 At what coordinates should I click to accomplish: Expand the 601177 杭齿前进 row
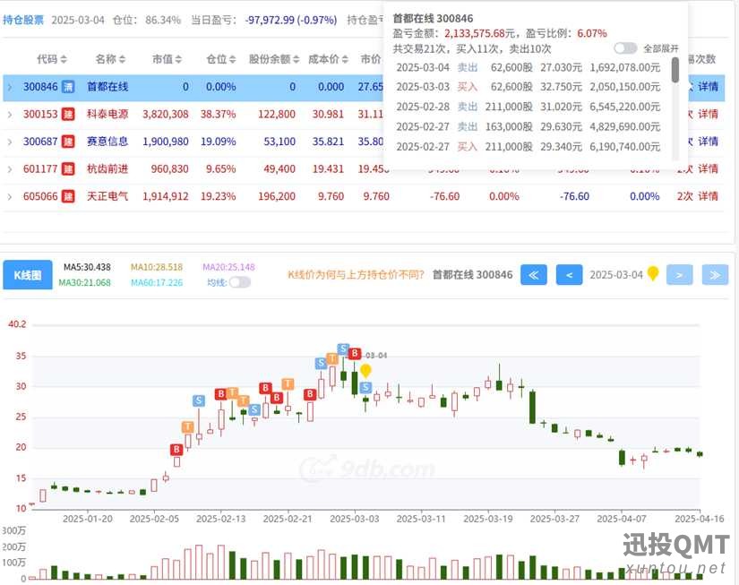(10, 168)
